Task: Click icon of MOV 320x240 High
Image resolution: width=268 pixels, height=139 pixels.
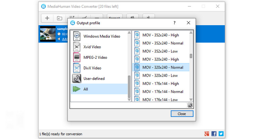Action: tap(137, 59)
